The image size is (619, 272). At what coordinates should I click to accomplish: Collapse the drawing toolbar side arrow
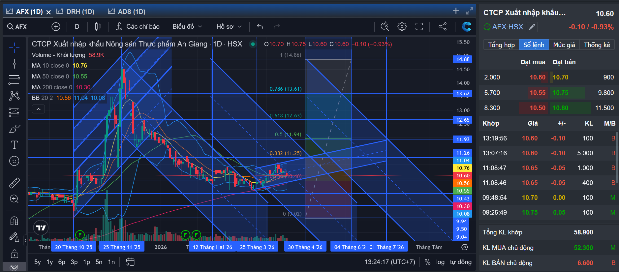click(25, 240)
